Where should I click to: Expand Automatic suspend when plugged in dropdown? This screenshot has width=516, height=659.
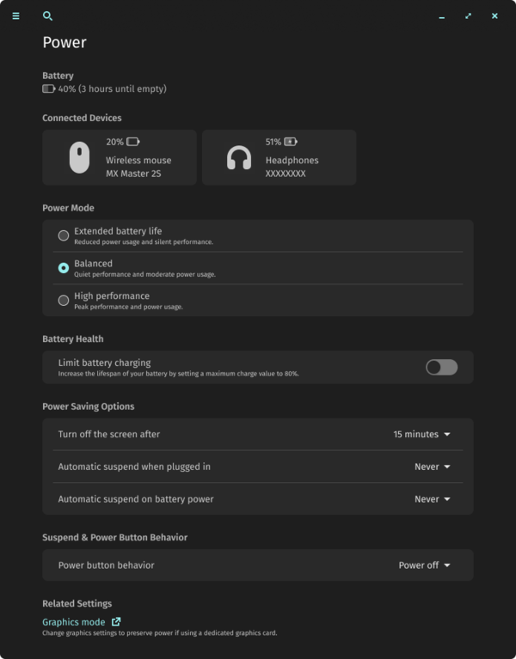432,467
